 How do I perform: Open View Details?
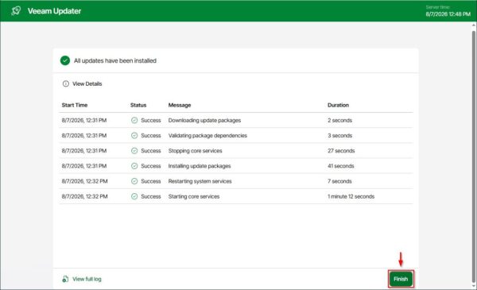[x=87, y=83]
